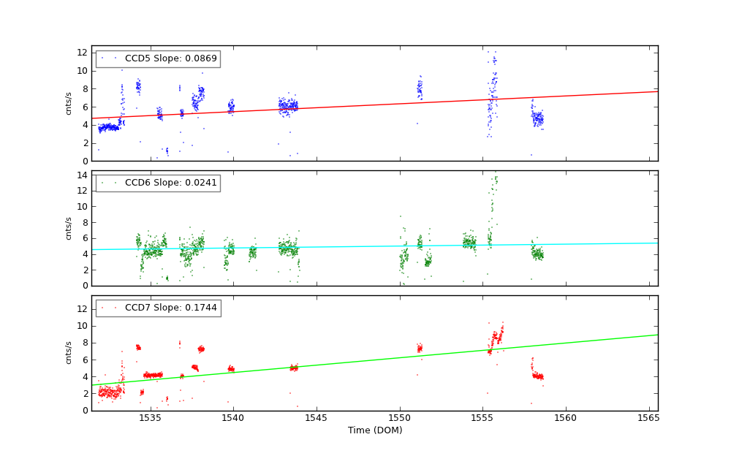Click the 1545 tick label on the x-axis
This screenshot has width=731, height=456.
[316, 418]
